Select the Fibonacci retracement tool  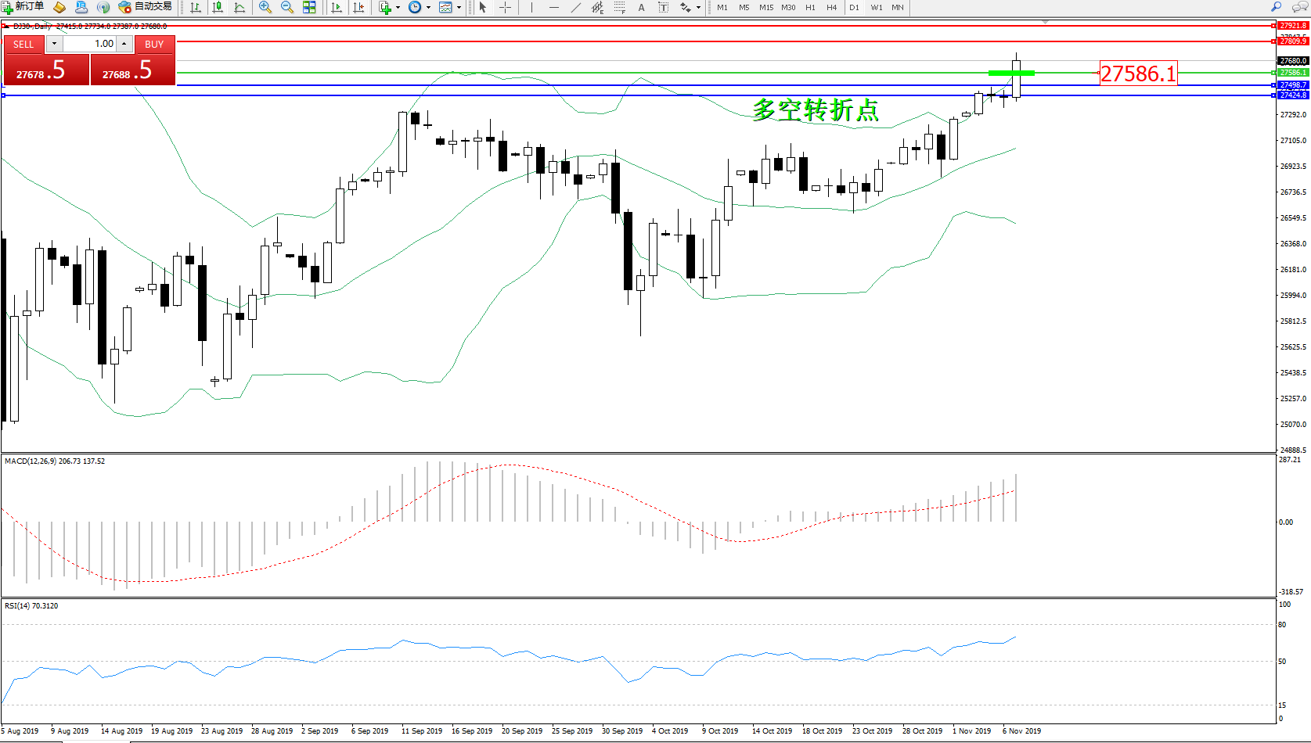619,7
